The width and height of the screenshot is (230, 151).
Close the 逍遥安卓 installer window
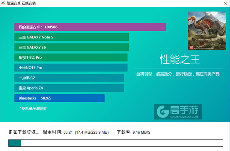point(225,3)
